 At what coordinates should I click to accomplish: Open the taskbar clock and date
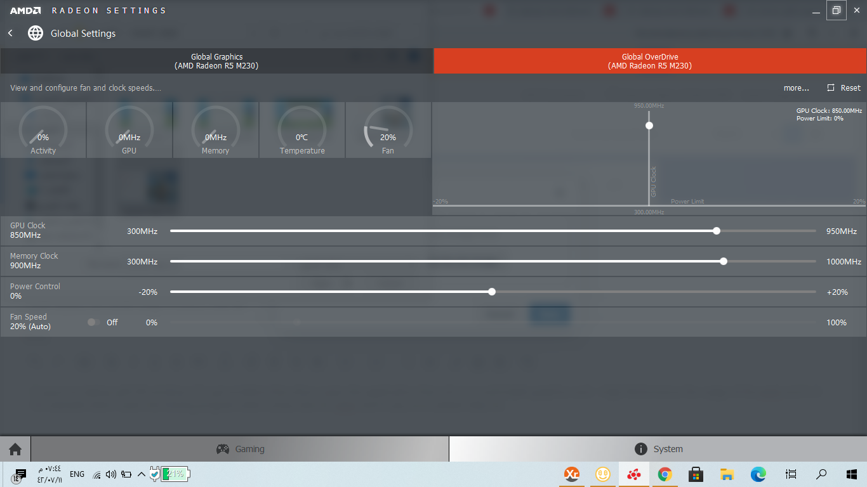coord(50,474)
